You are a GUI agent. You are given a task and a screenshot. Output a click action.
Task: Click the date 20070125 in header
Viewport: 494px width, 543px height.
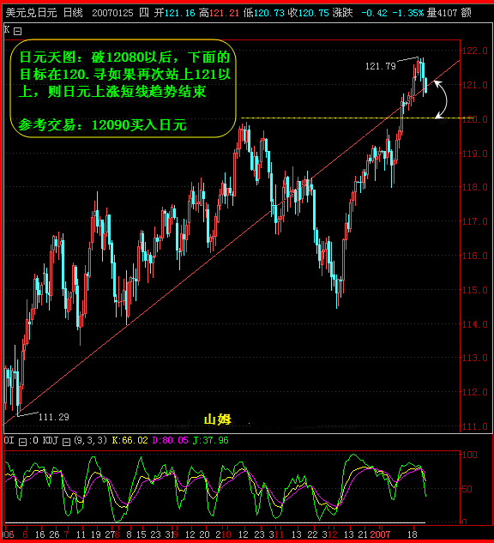(x=112, y=13)
